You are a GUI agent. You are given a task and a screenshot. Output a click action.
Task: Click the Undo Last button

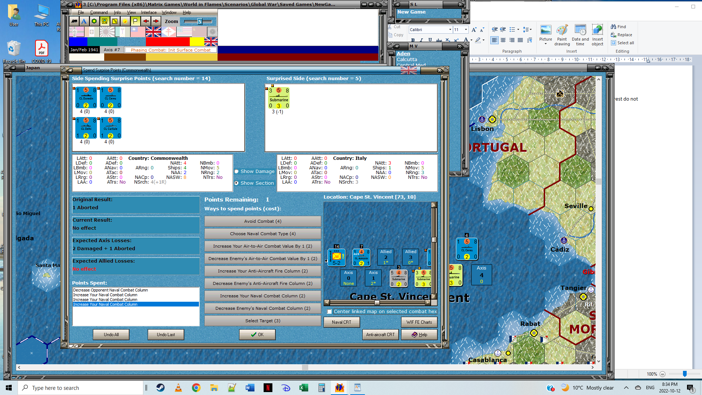coord(166,335)
